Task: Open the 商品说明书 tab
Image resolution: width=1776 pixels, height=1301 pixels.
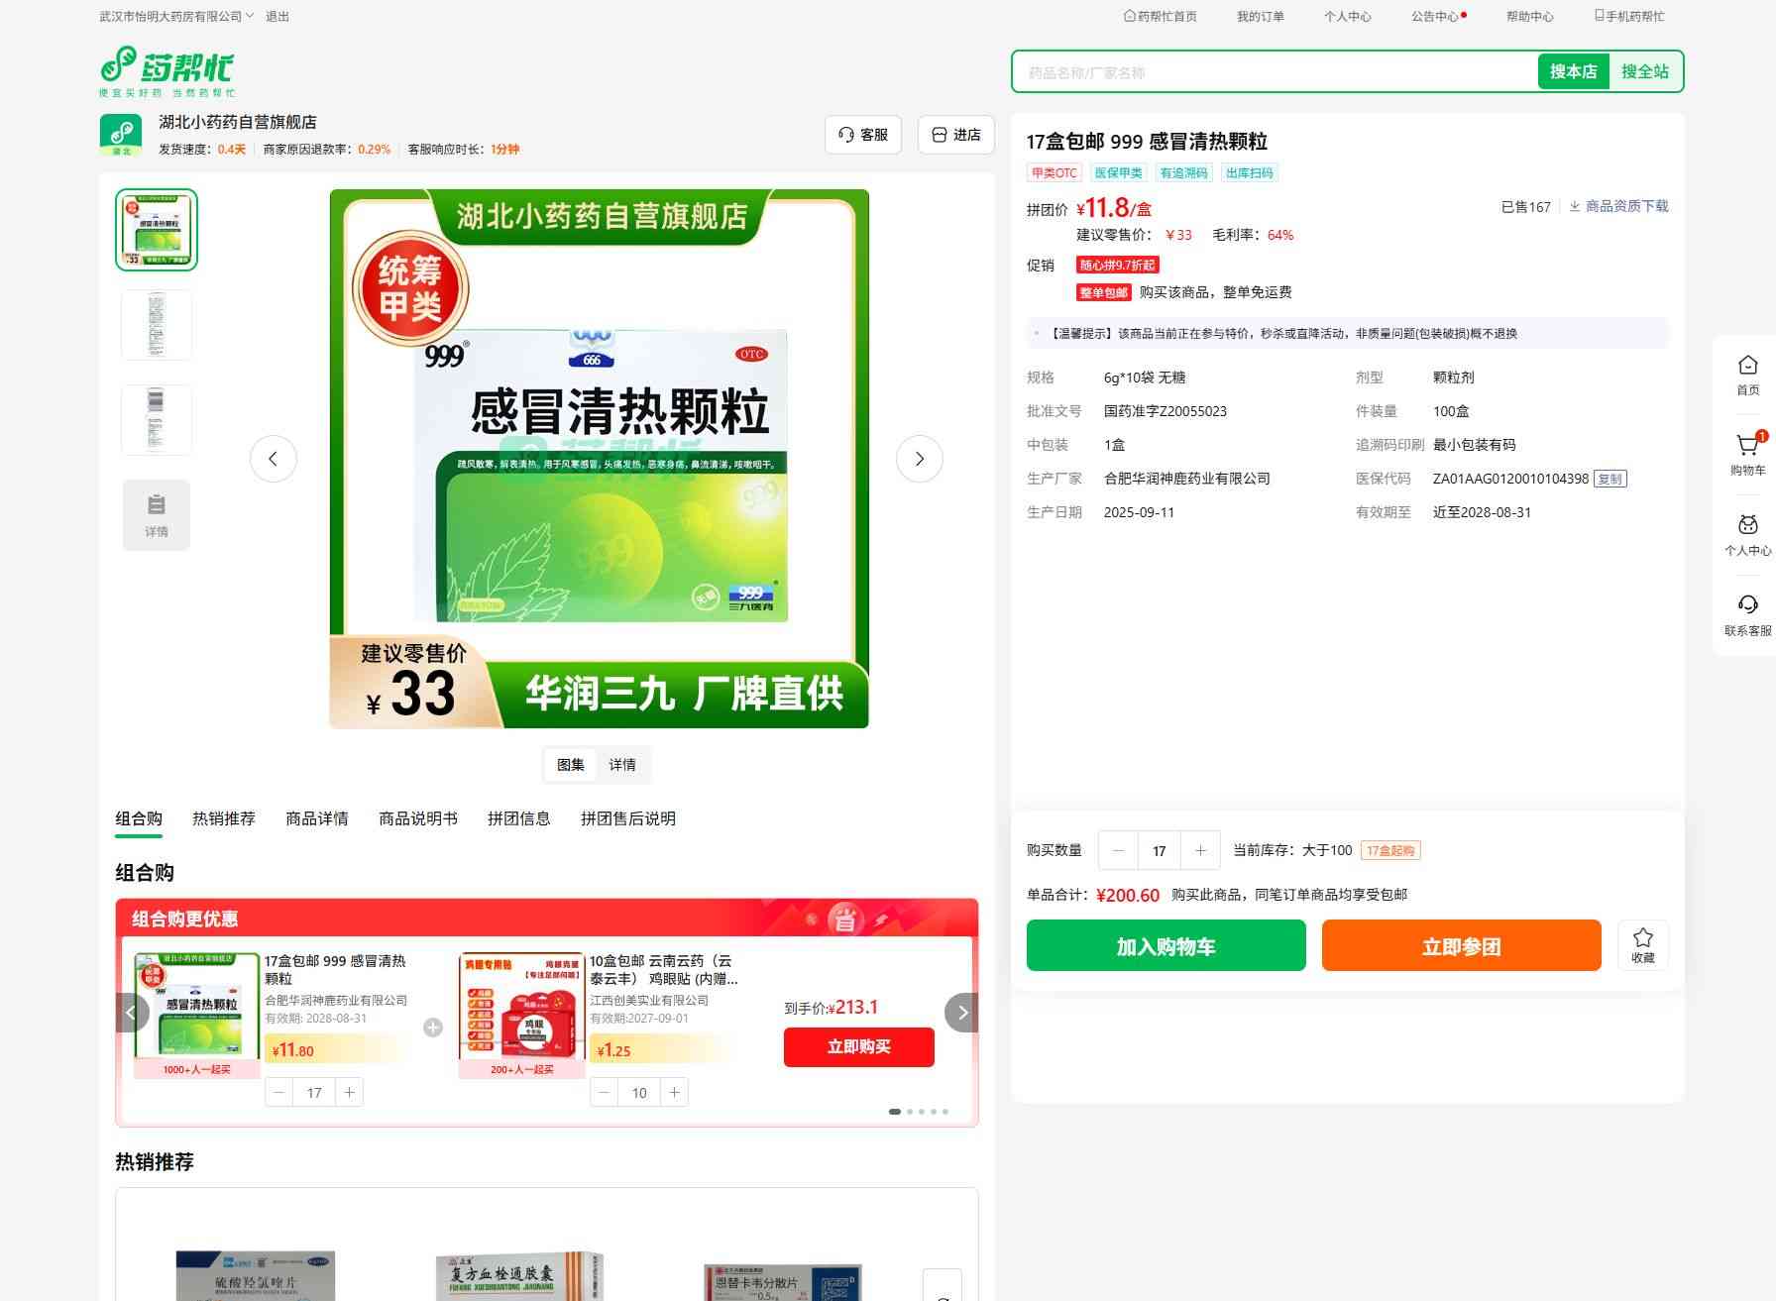Action: [418, 818]
